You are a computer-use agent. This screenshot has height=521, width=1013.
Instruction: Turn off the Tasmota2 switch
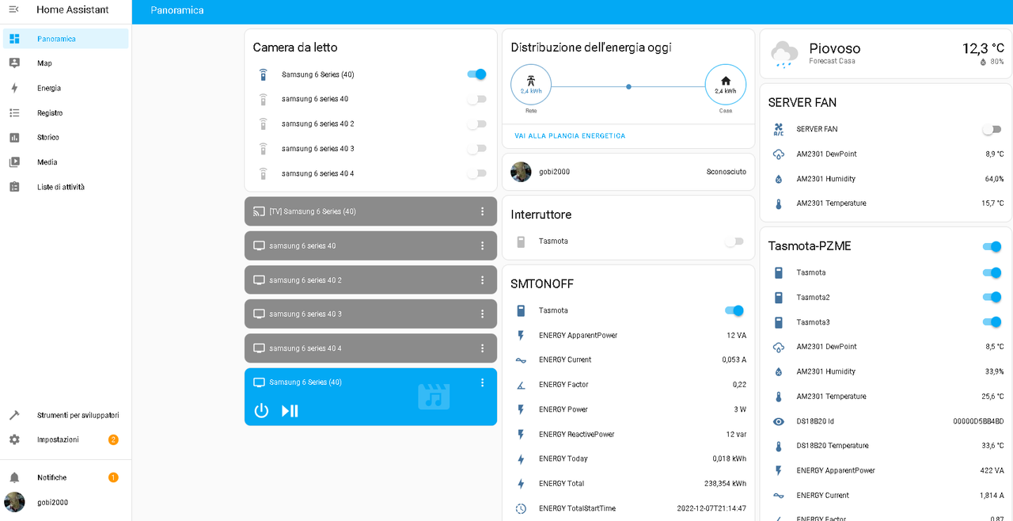coord(992,297)
